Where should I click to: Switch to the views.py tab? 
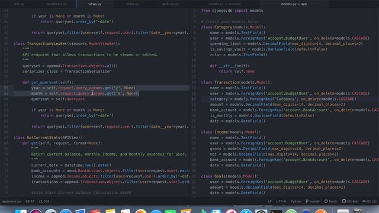(x=95, y=4)
